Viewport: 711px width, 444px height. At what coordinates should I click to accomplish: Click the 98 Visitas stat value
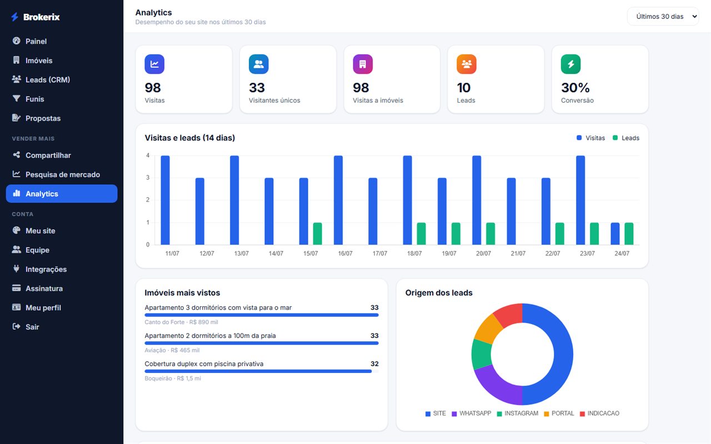coord(153,88)
